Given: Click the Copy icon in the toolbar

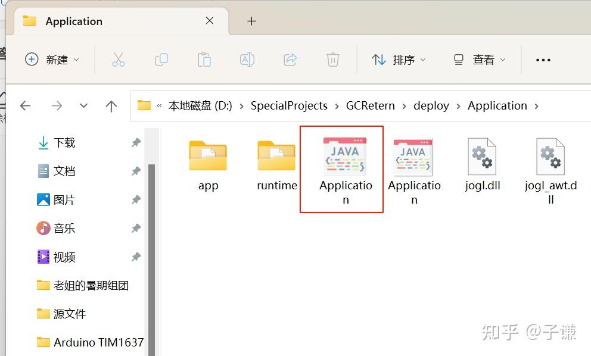Looking at the screenshot, I should click(x=161, y=60).
